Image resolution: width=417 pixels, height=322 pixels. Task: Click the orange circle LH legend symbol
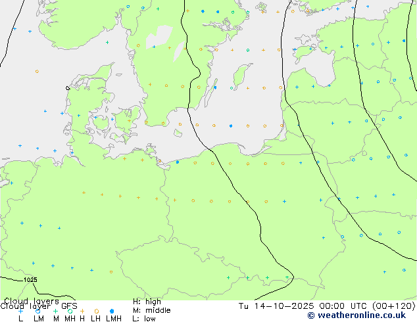pyautogui.click(x=97, y=311)
